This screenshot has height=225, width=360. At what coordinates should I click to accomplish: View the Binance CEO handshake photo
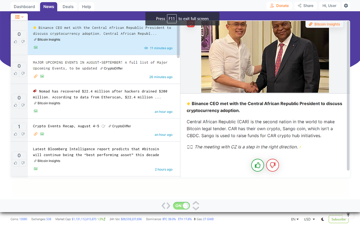pos(265,57)
